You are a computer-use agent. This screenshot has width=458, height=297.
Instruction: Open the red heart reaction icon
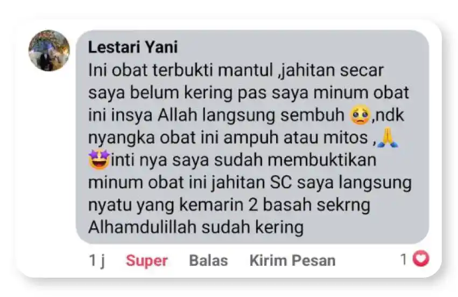tap(421, 258)
